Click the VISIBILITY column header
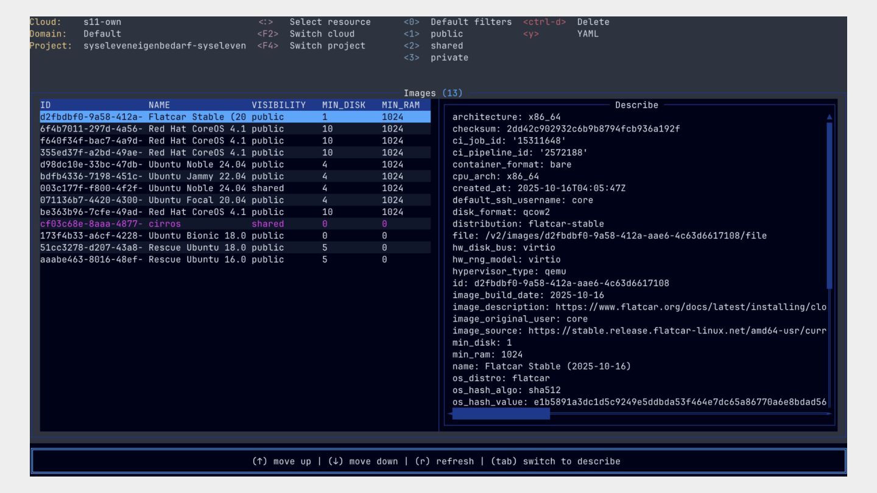This screenshot has height=493, width=877. pos(278,105)
